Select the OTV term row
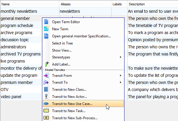The image size is (178, 121). (x=4, y=90)
